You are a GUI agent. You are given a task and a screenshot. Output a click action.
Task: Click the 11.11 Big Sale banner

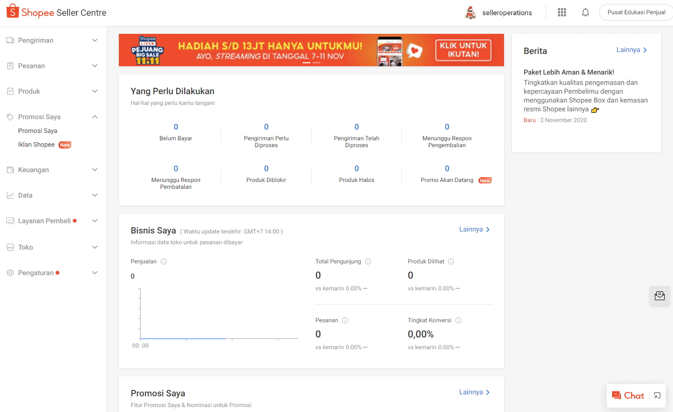click(x=311, y=50)
